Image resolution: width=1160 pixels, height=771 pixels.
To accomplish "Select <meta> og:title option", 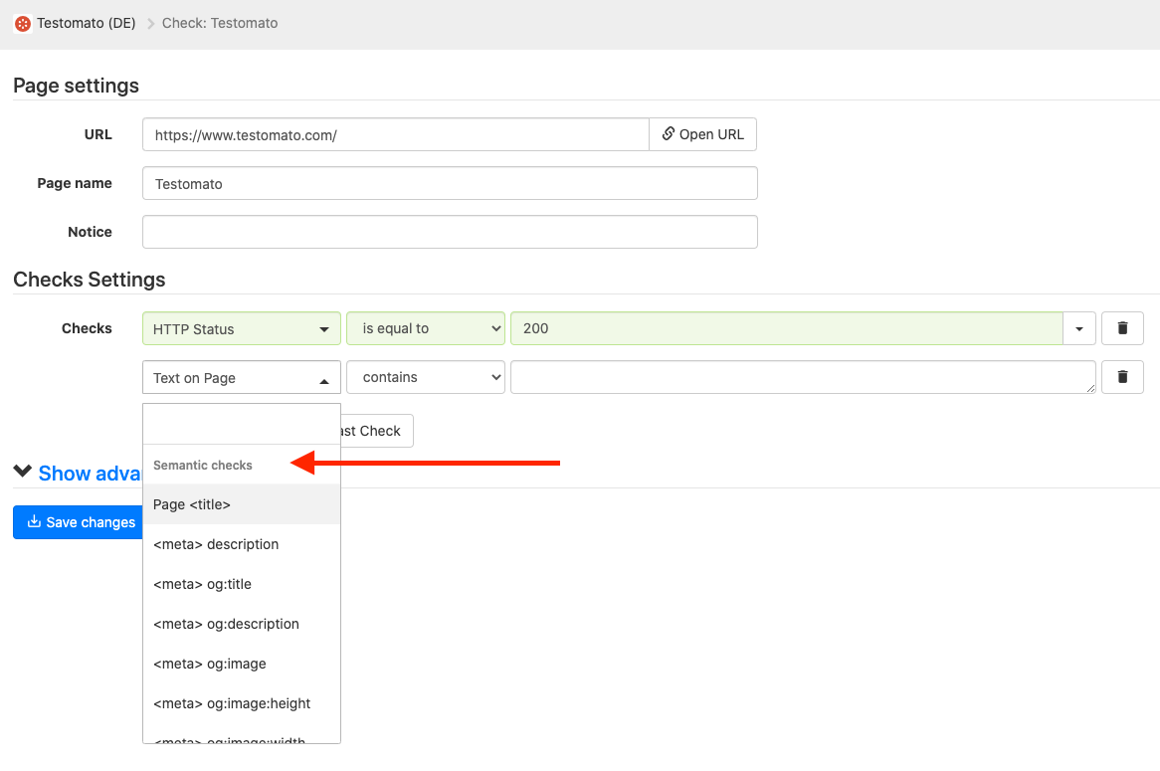I will point(241,585).
